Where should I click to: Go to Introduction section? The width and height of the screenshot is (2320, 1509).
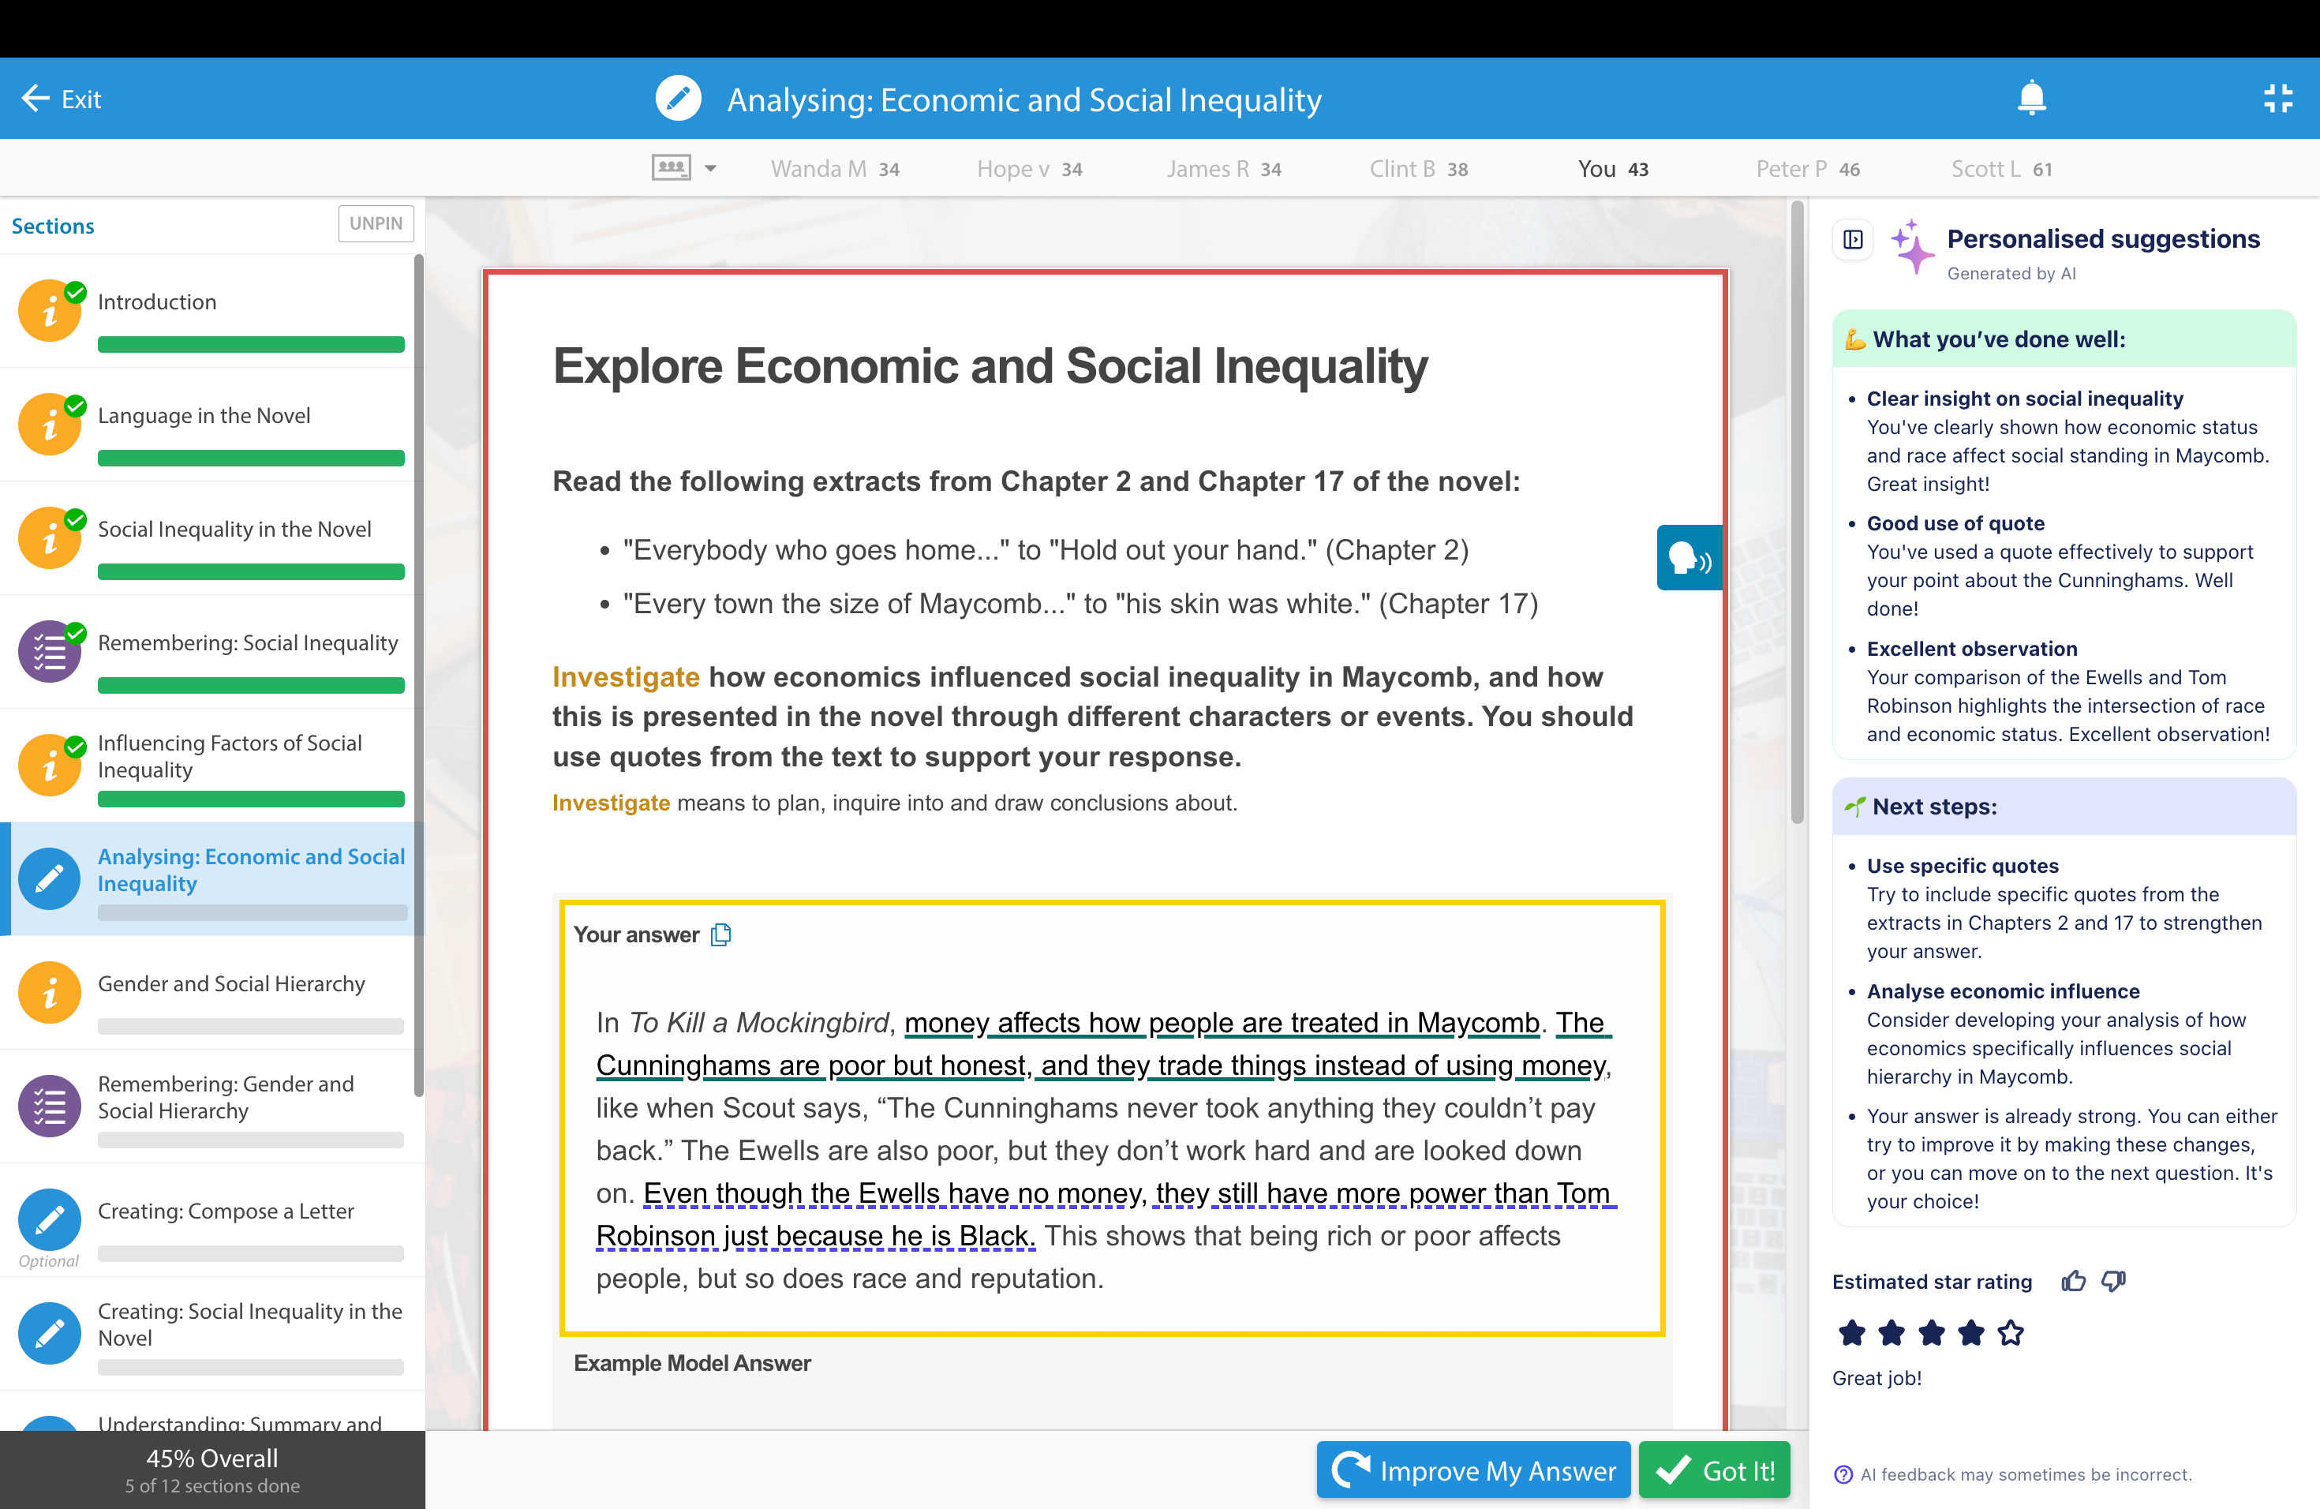click(157, 302)
